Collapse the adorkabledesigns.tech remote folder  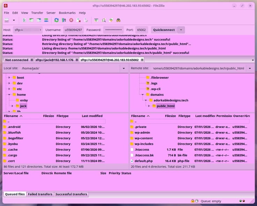(x=146, y=100)
